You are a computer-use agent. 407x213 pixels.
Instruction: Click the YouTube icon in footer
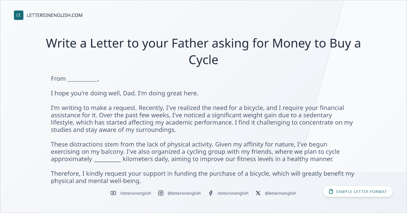click(x=113, y=193)
